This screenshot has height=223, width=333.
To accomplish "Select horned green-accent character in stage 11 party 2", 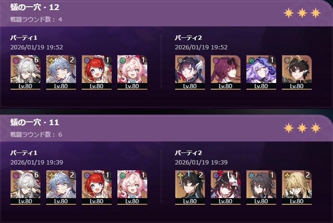I will coord(190,187).
